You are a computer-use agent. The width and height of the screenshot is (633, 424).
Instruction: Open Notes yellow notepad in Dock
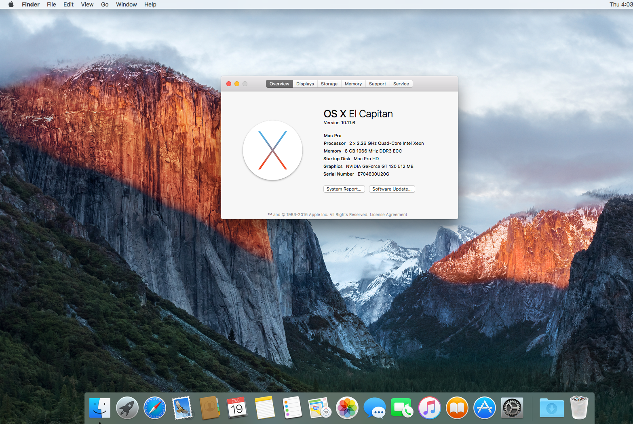tap(265, 407)
